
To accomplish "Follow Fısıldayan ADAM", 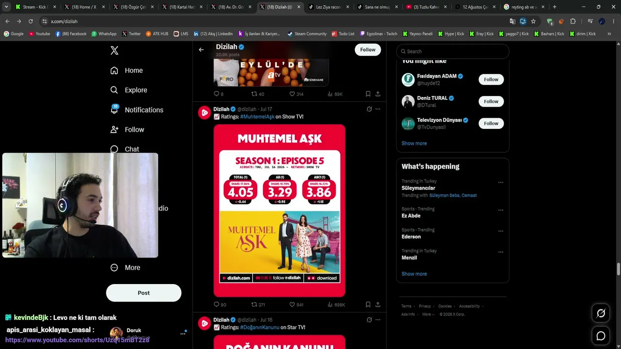I will [491, 79].
